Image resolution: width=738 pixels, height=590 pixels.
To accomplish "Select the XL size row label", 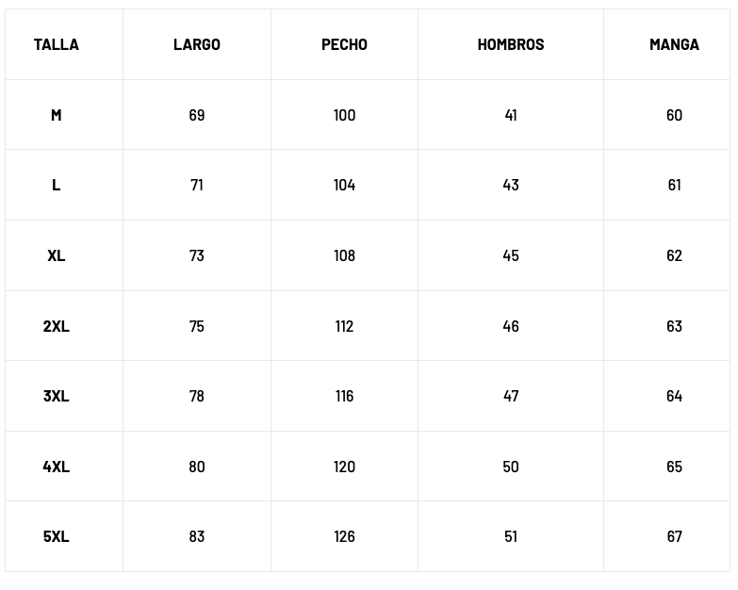I will (57, 255).
